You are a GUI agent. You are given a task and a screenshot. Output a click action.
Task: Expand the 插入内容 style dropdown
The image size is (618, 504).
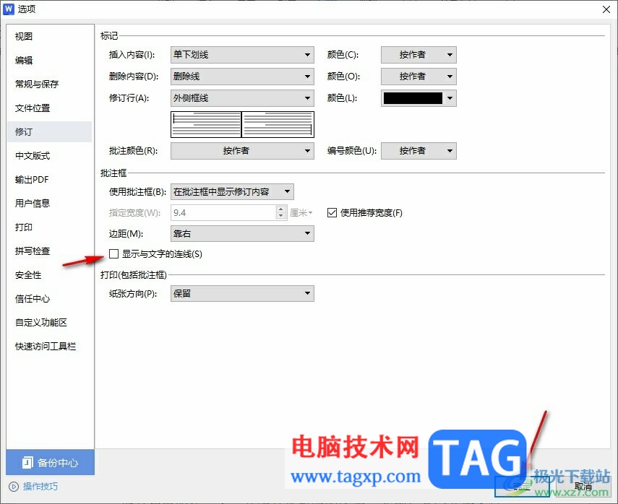point(242,55)
